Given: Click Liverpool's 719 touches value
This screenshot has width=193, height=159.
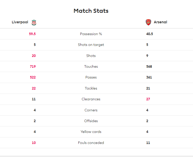Looking at the screenshot, I should click(x=33, y=67).
